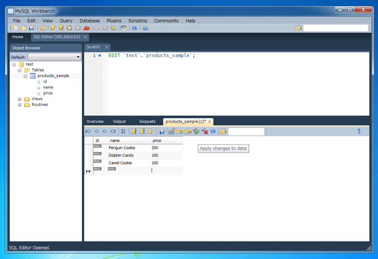Go to next record in result grid
The height and width of the screenshot is (259, 378).
click(104, 131)
